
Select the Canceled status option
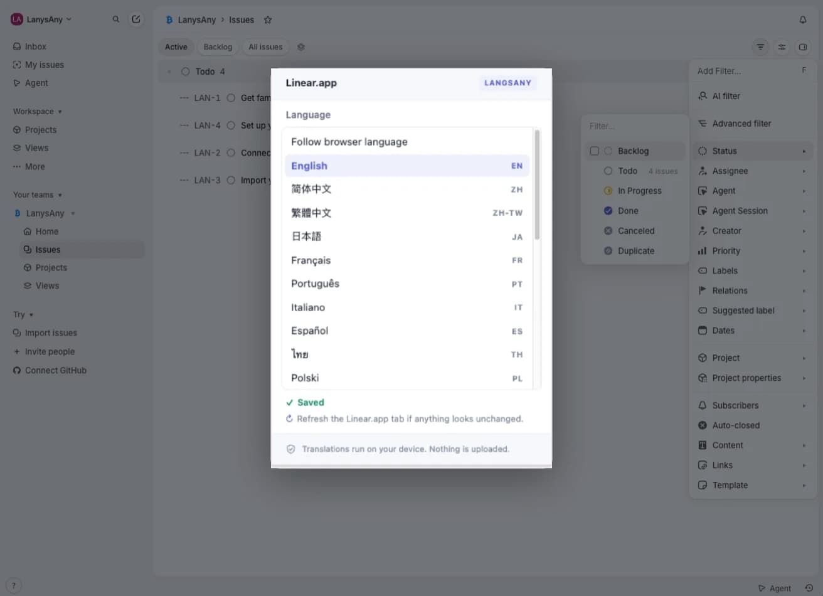[635, 231]
